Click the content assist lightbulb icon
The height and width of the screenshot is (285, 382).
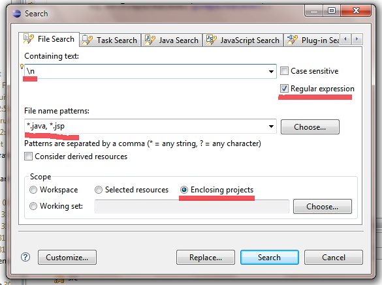[22, 67]
